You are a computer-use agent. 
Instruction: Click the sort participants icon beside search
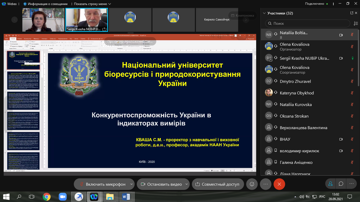coord(356,23)
